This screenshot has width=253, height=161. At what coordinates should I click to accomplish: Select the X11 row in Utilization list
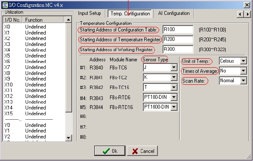[34, 90]
